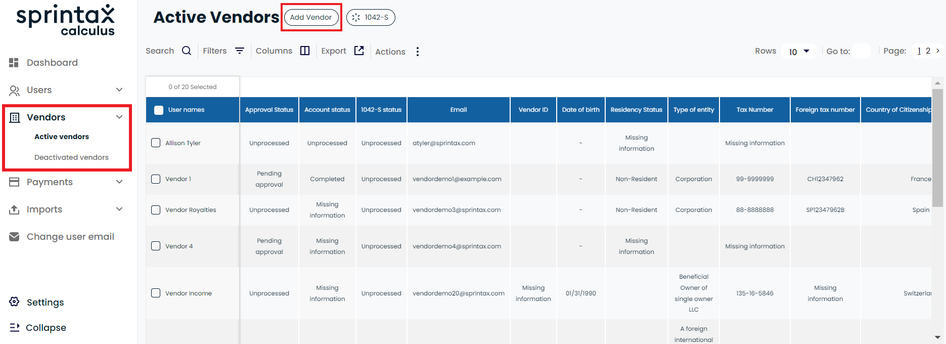Click the vertical table scrollbar thumb
The width and height of the screenshot is (946, 344).
[937, 148]
